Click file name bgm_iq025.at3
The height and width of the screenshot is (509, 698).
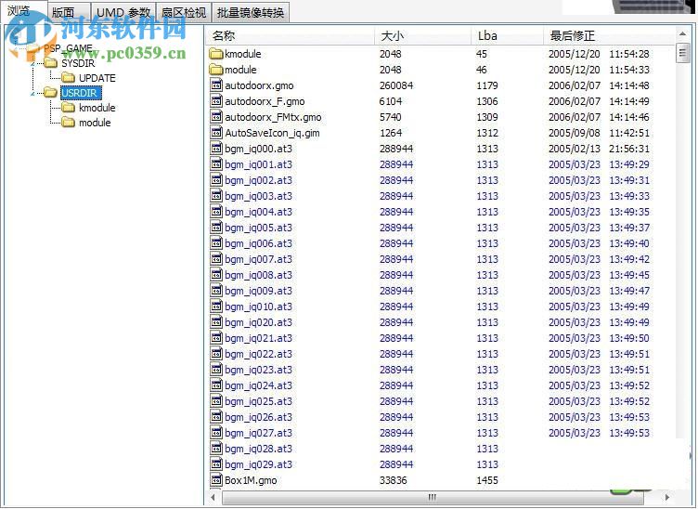(259, 401)
